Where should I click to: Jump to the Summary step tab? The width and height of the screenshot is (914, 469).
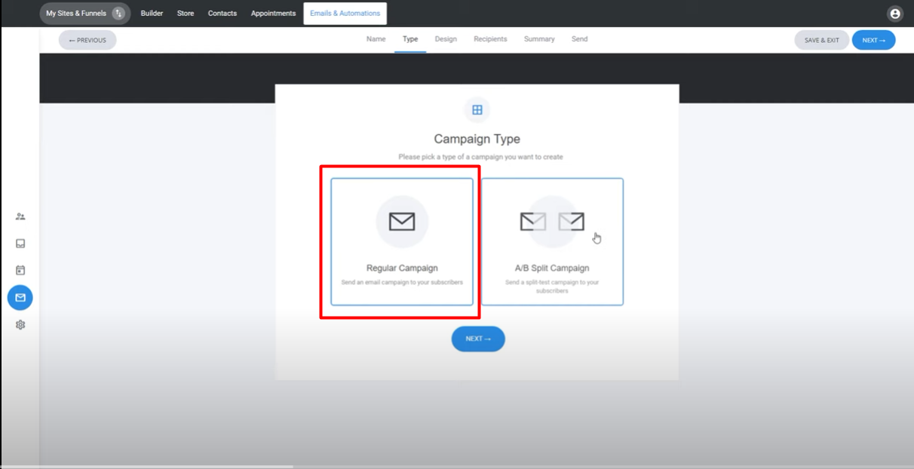(x=539, y=39)
